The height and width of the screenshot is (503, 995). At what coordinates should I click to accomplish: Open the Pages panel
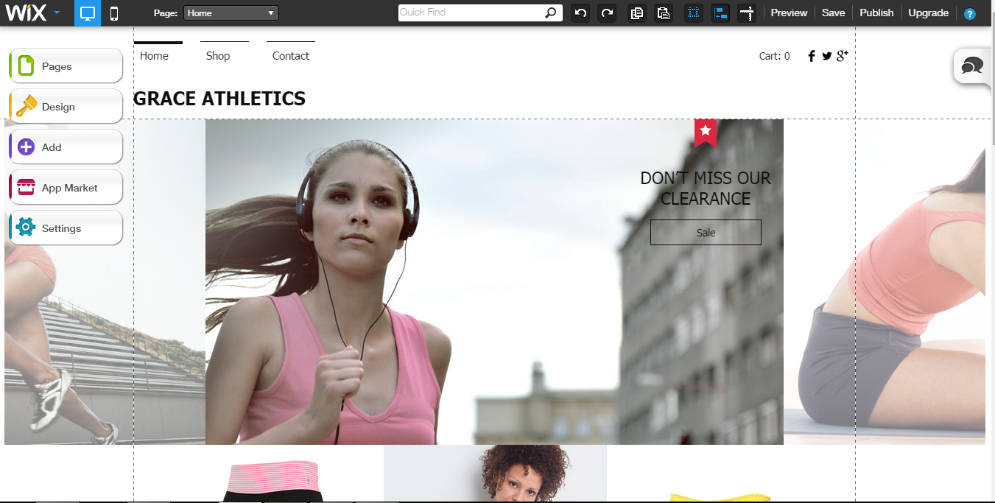click(66, 66)
